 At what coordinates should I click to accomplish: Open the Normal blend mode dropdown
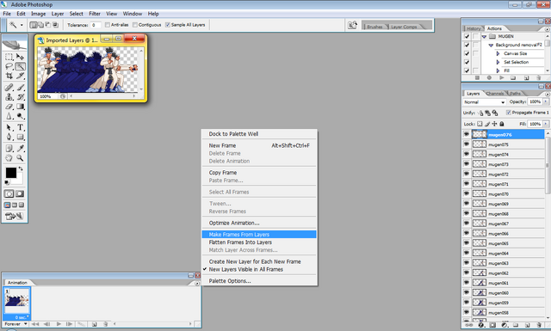point(484,102)
